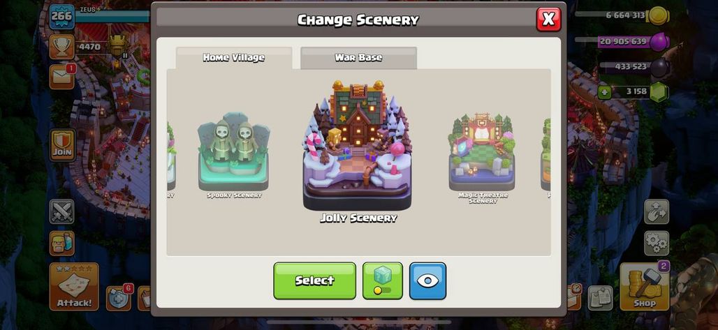
Task: Tap the green gem add icon
Action: (x=604, y=93)
